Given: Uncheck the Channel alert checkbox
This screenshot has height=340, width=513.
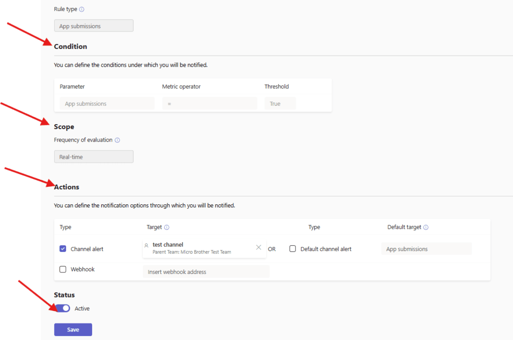Looking at the screenshot, I should coord(63,249).
